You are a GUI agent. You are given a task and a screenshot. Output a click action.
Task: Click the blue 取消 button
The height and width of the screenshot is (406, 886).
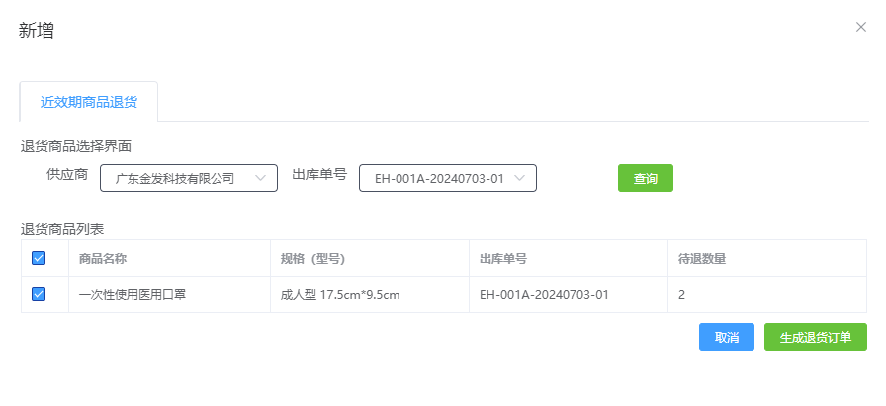click(x=727, y=337)
